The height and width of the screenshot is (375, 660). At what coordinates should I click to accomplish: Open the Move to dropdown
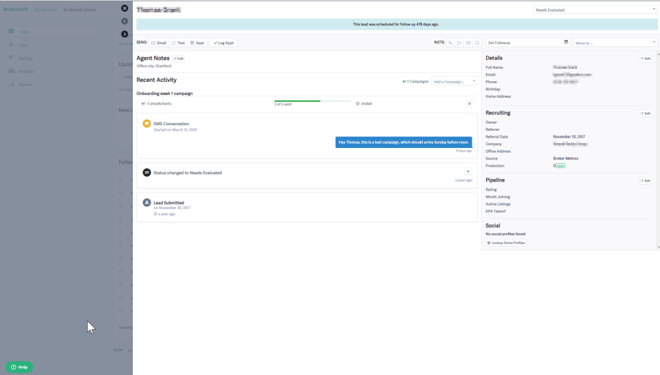615,43
